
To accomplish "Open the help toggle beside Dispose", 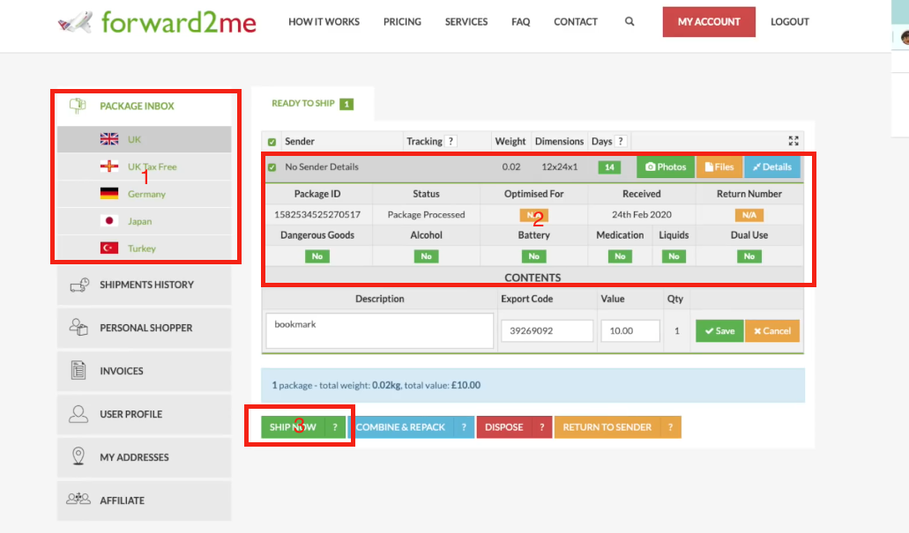I will pos(541,427).
